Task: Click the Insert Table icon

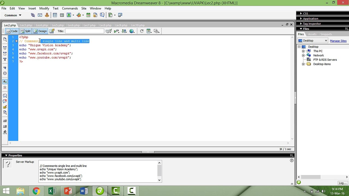Action: [x=55, y=15]
